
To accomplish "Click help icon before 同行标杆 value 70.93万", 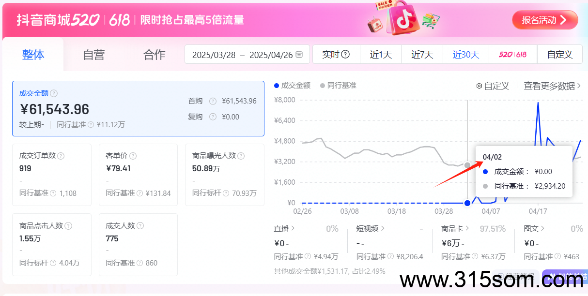I will coord(226,193).
